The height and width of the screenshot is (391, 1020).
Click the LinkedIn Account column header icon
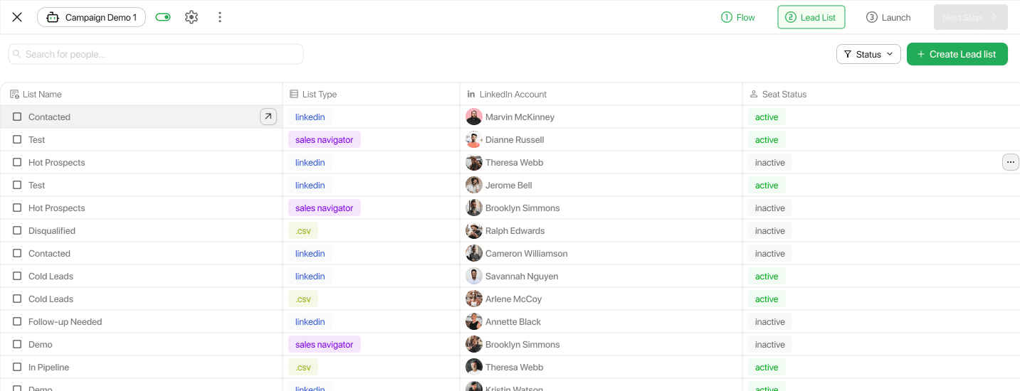(x=470, y=94)
